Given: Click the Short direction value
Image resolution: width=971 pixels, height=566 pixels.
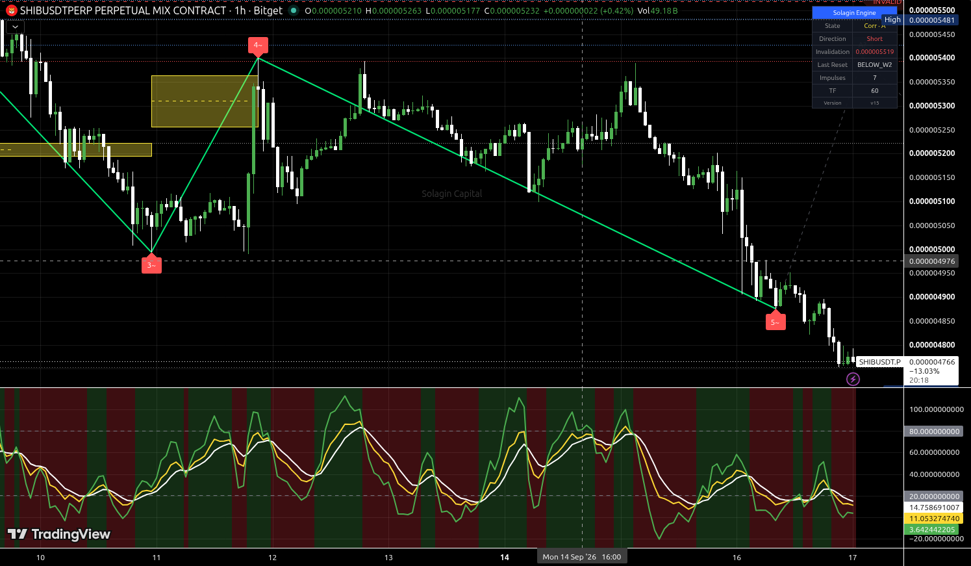Looking at the screenshot, I should [874, 39].
